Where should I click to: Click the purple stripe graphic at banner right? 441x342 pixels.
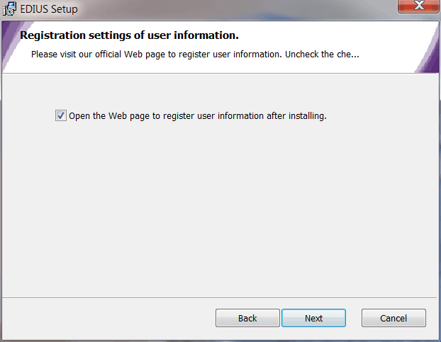pyautogui.click(x=427, y=52)
